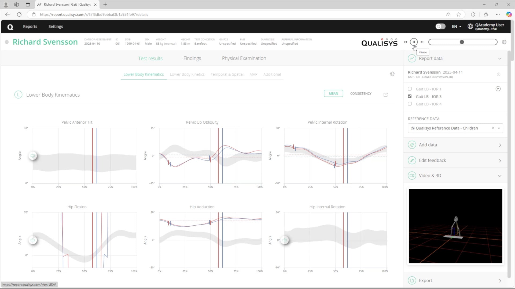This screenshot has height=289, width=515.
Task: Click patient name Richard Svensson
Action: (x=45, y=42)
